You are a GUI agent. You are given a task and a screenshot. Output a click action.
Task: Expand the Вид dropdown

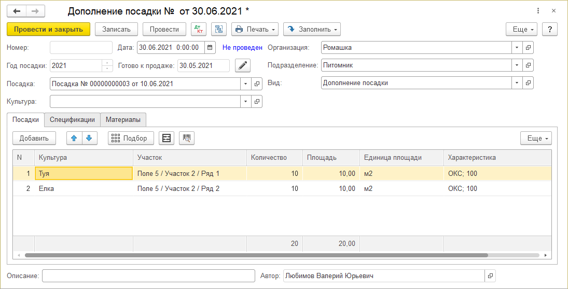click(x=517, y=82)
